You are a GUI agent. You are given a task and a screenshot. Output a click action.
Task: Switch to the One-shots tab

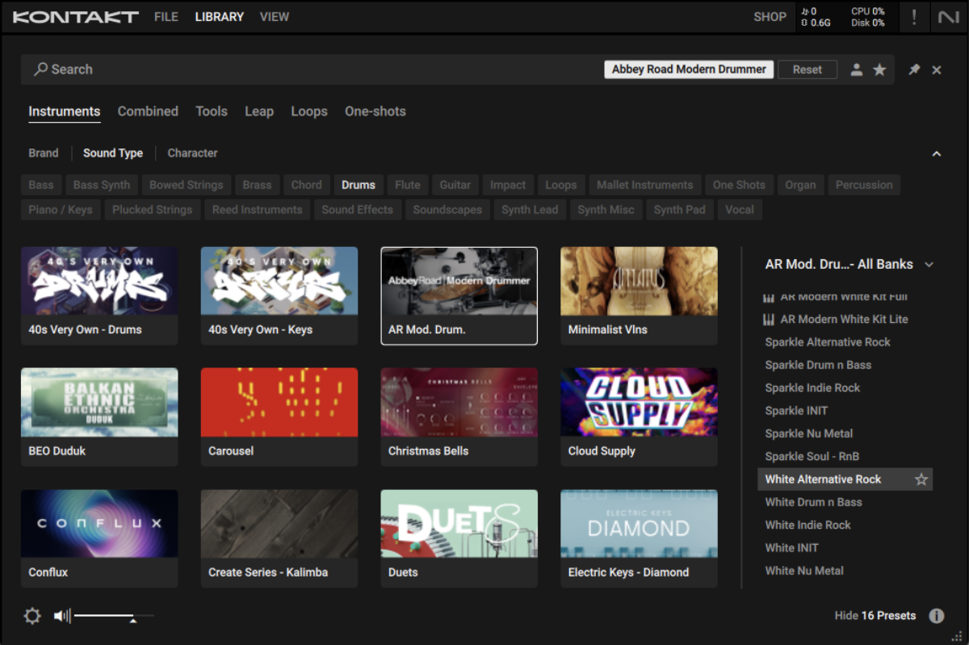pos(375,111)
